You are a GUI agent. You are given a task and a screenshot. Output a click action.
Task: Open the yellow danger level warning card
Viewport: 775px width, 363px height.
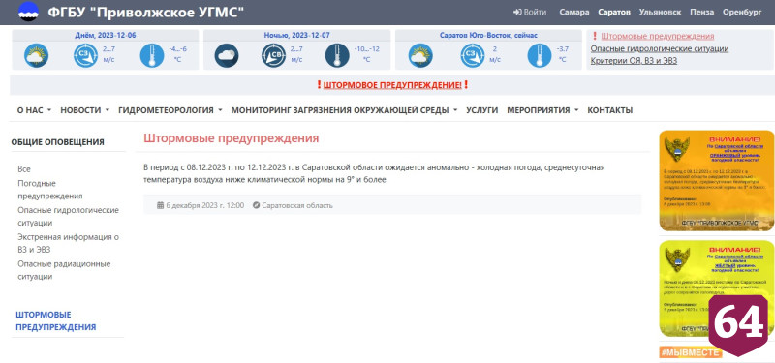pos(716,288)
